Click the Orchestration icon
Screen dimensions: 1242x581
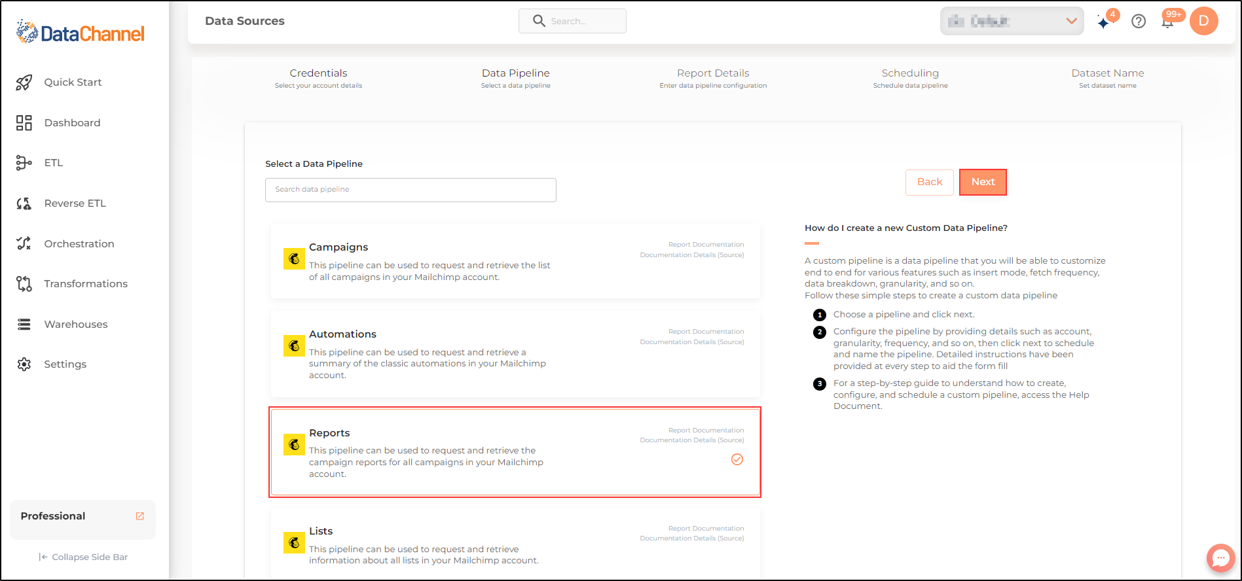coord(24,243)
